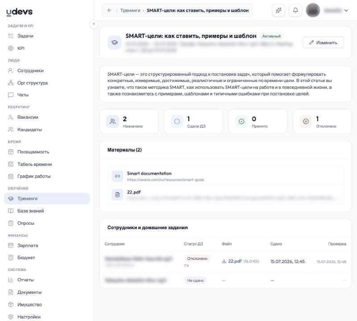
Task: Click the Принято stat card
Action: coord(258,121)
